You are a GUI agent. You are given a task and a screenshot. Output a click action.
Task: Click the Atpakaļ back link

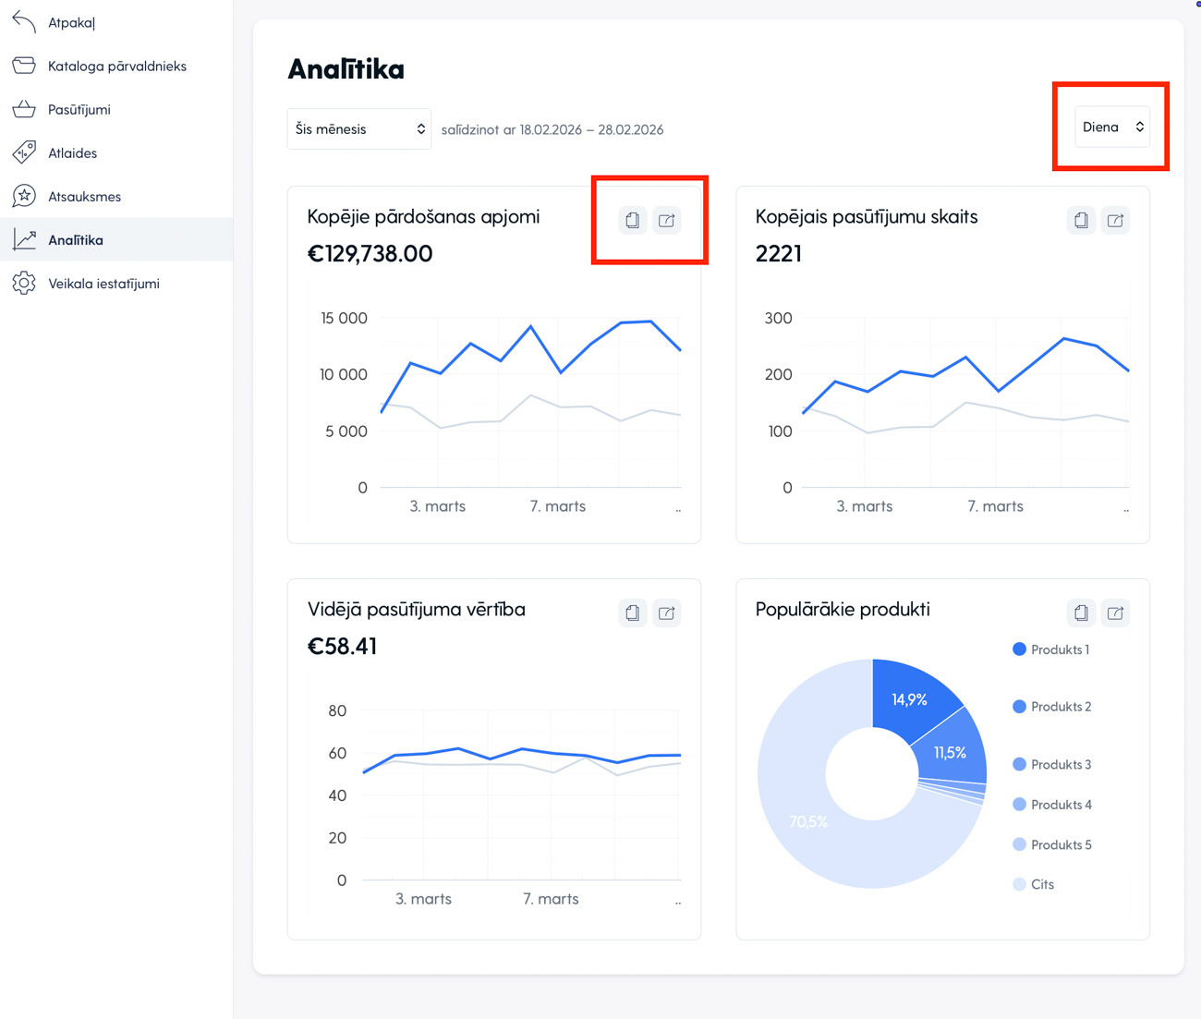(x=70, y=23)
